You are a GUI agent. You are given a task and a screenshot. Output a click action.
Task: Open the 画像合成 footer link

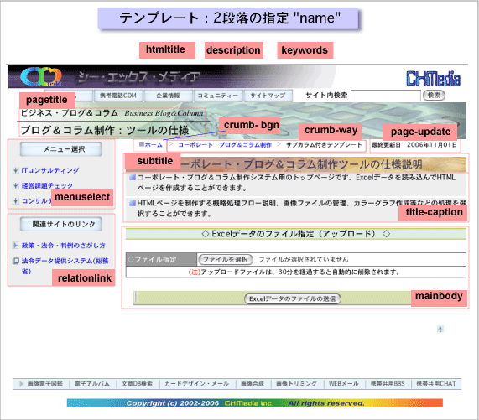(x=253, y=384)
